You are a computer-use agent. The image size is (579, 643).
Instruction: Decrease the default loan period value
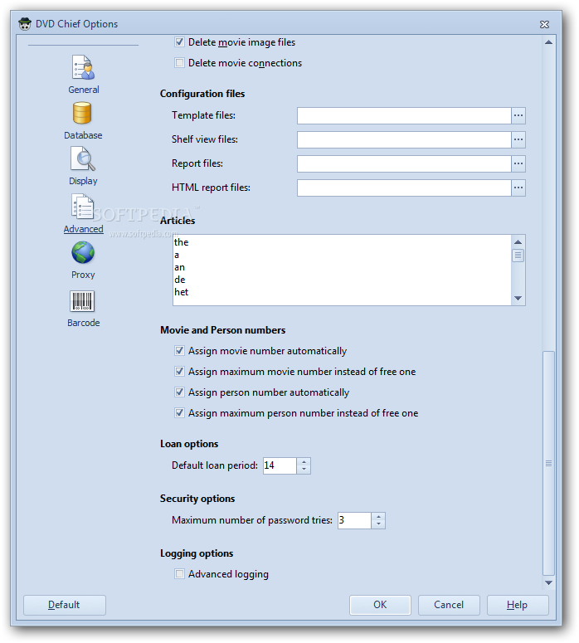[304, 470]
